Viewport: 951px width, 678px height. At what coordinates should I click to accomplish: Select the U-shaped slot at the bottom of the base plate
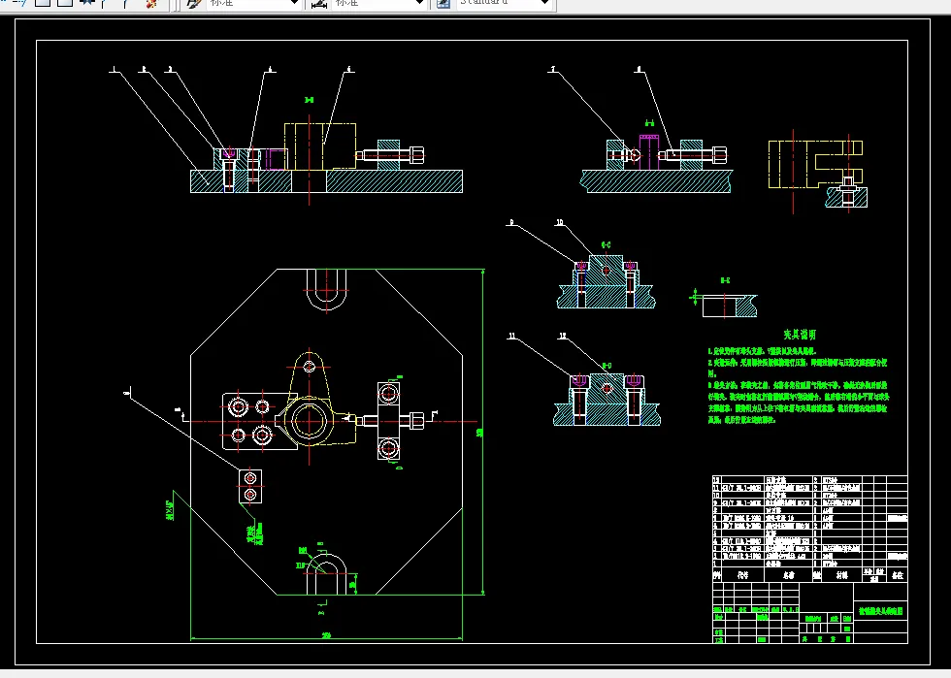tap(326, 573)
